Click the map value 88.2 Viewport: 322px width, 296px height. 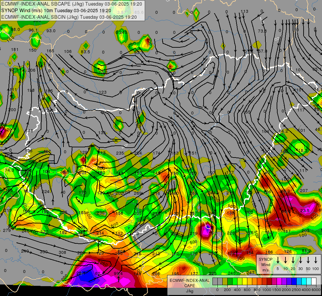click(307, 251)
